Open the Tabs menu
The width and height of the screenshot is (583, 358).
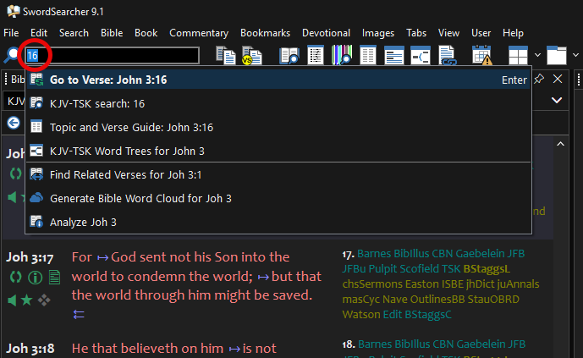click(416, 33)
